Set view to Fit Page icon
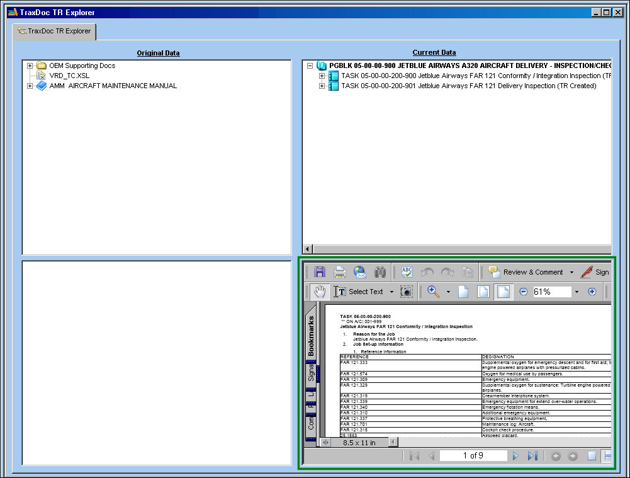This screenshot has width=630, height=478. pyautogui.click(x=483, y=292)
